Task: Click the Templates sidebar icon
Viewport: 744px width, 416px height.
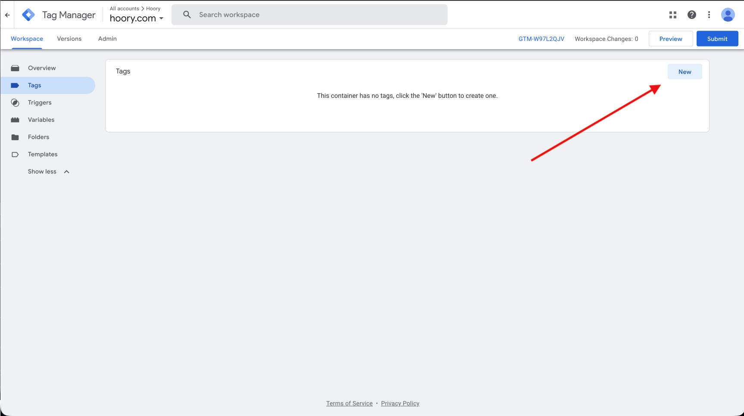Action: tap(15, 154)
